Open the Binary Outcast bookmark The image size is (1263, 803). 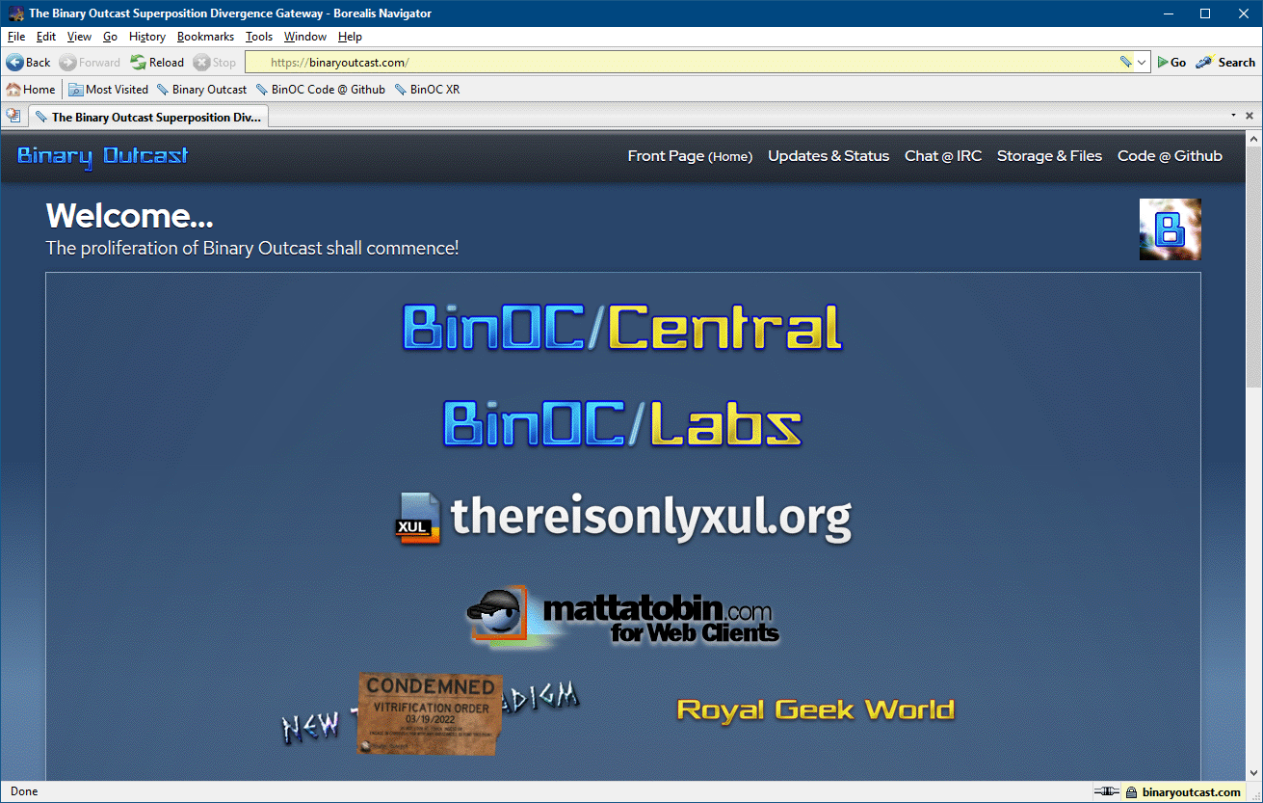201,90
